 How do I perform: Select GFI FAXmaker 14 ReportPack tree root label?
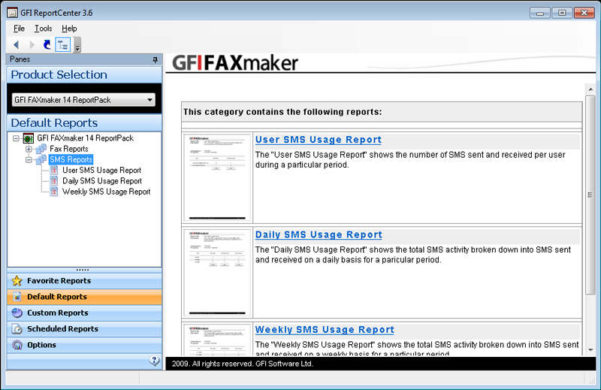tap(85, 138)
